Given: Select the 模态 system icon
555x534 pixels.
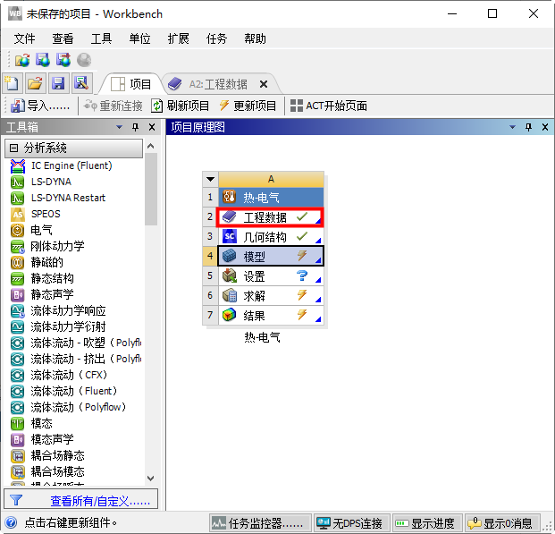Looking at the screenshot, I should [17, 423].
